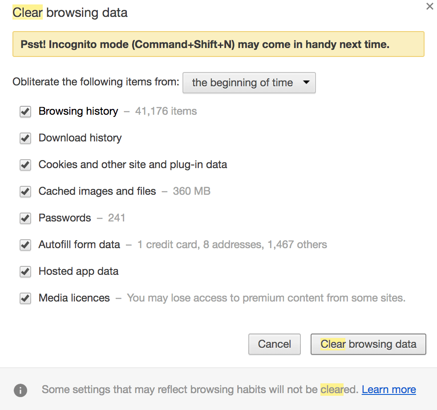Viewport: 437px width, 410px height.
Task: Click the info icon beside settings notice
Action: pyautogui.click(x=20, y=390)
